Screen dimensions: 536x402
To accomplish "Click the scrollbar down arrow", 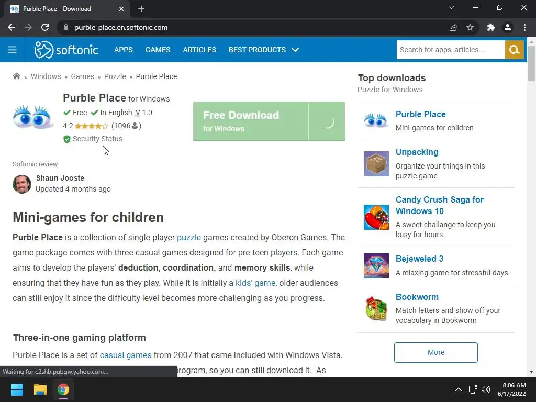I will (x=531, y=372).
